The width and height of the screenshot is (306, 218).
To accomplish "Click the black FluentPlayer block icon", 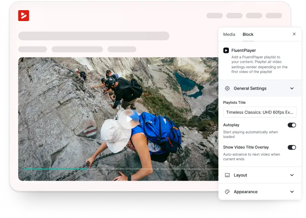I will [226, 50].
